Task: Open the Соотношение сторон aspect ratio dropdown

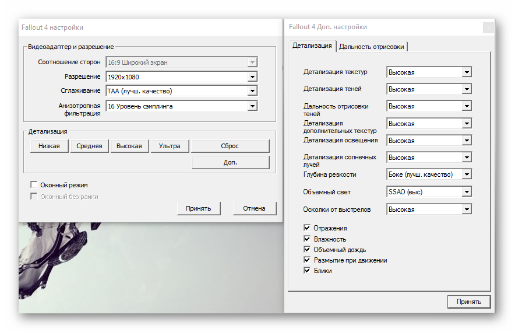Action: (x=181, y=62)
